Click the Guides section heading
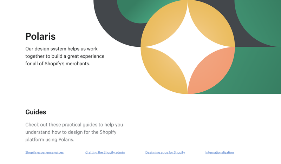 coord(36,112)
